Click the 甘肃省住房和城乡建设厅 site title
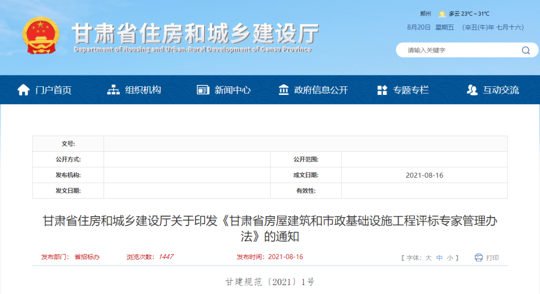The height and width of the screenshot is (294, 540). [195, 34]
